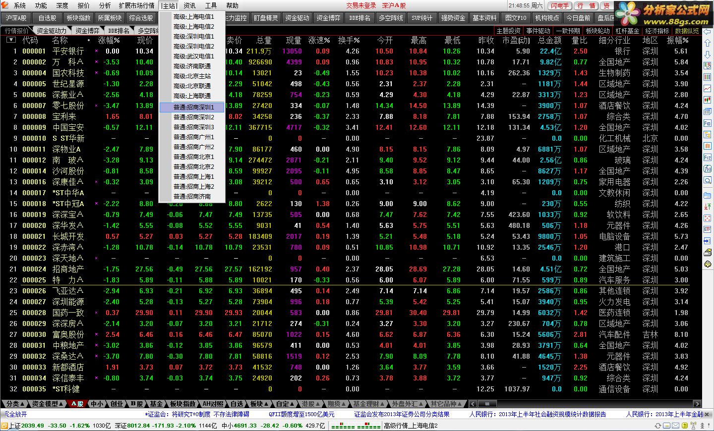The image size is (714, 431).
Task: Click the envelope icon in bottom status bar
Action: tap(675, 426)
